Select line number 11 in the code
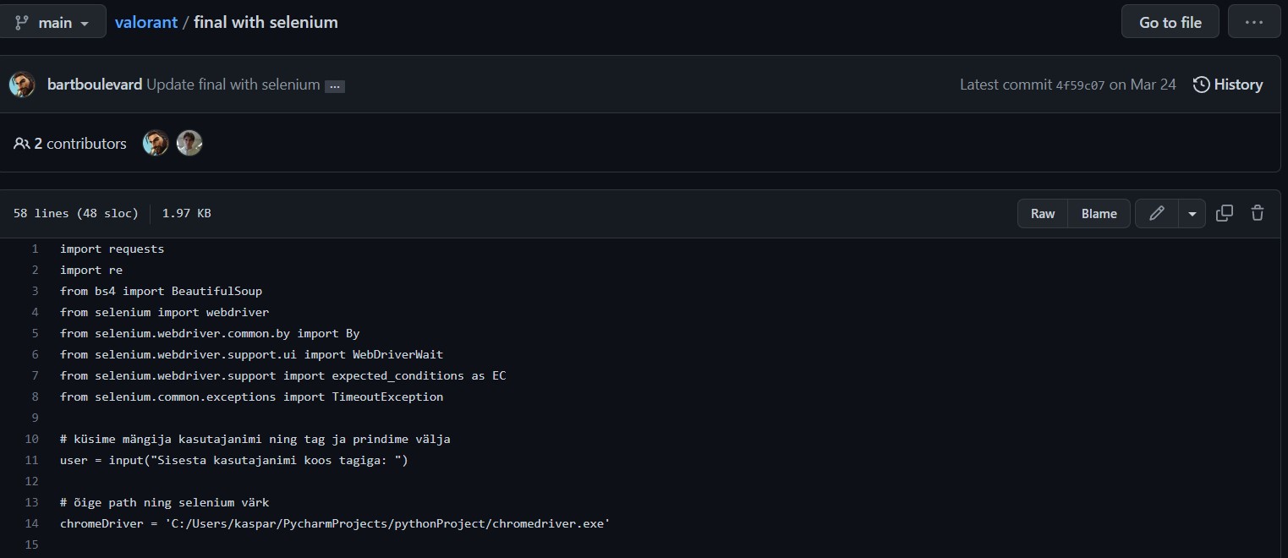 click(32, 460)
